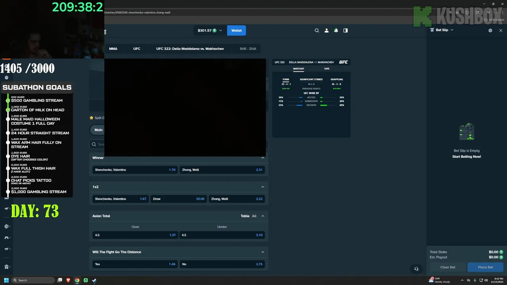Bet on Shevchenko, Valentina winner at 1.70
The height and width of the screenshot is (285, 507).
click(135, 170)
